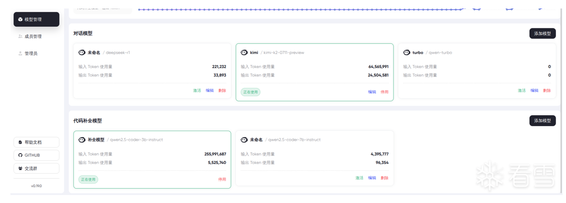Click the 交流群 community button
The width and height of the screenshot is (566, 203).
click(36, 169)
